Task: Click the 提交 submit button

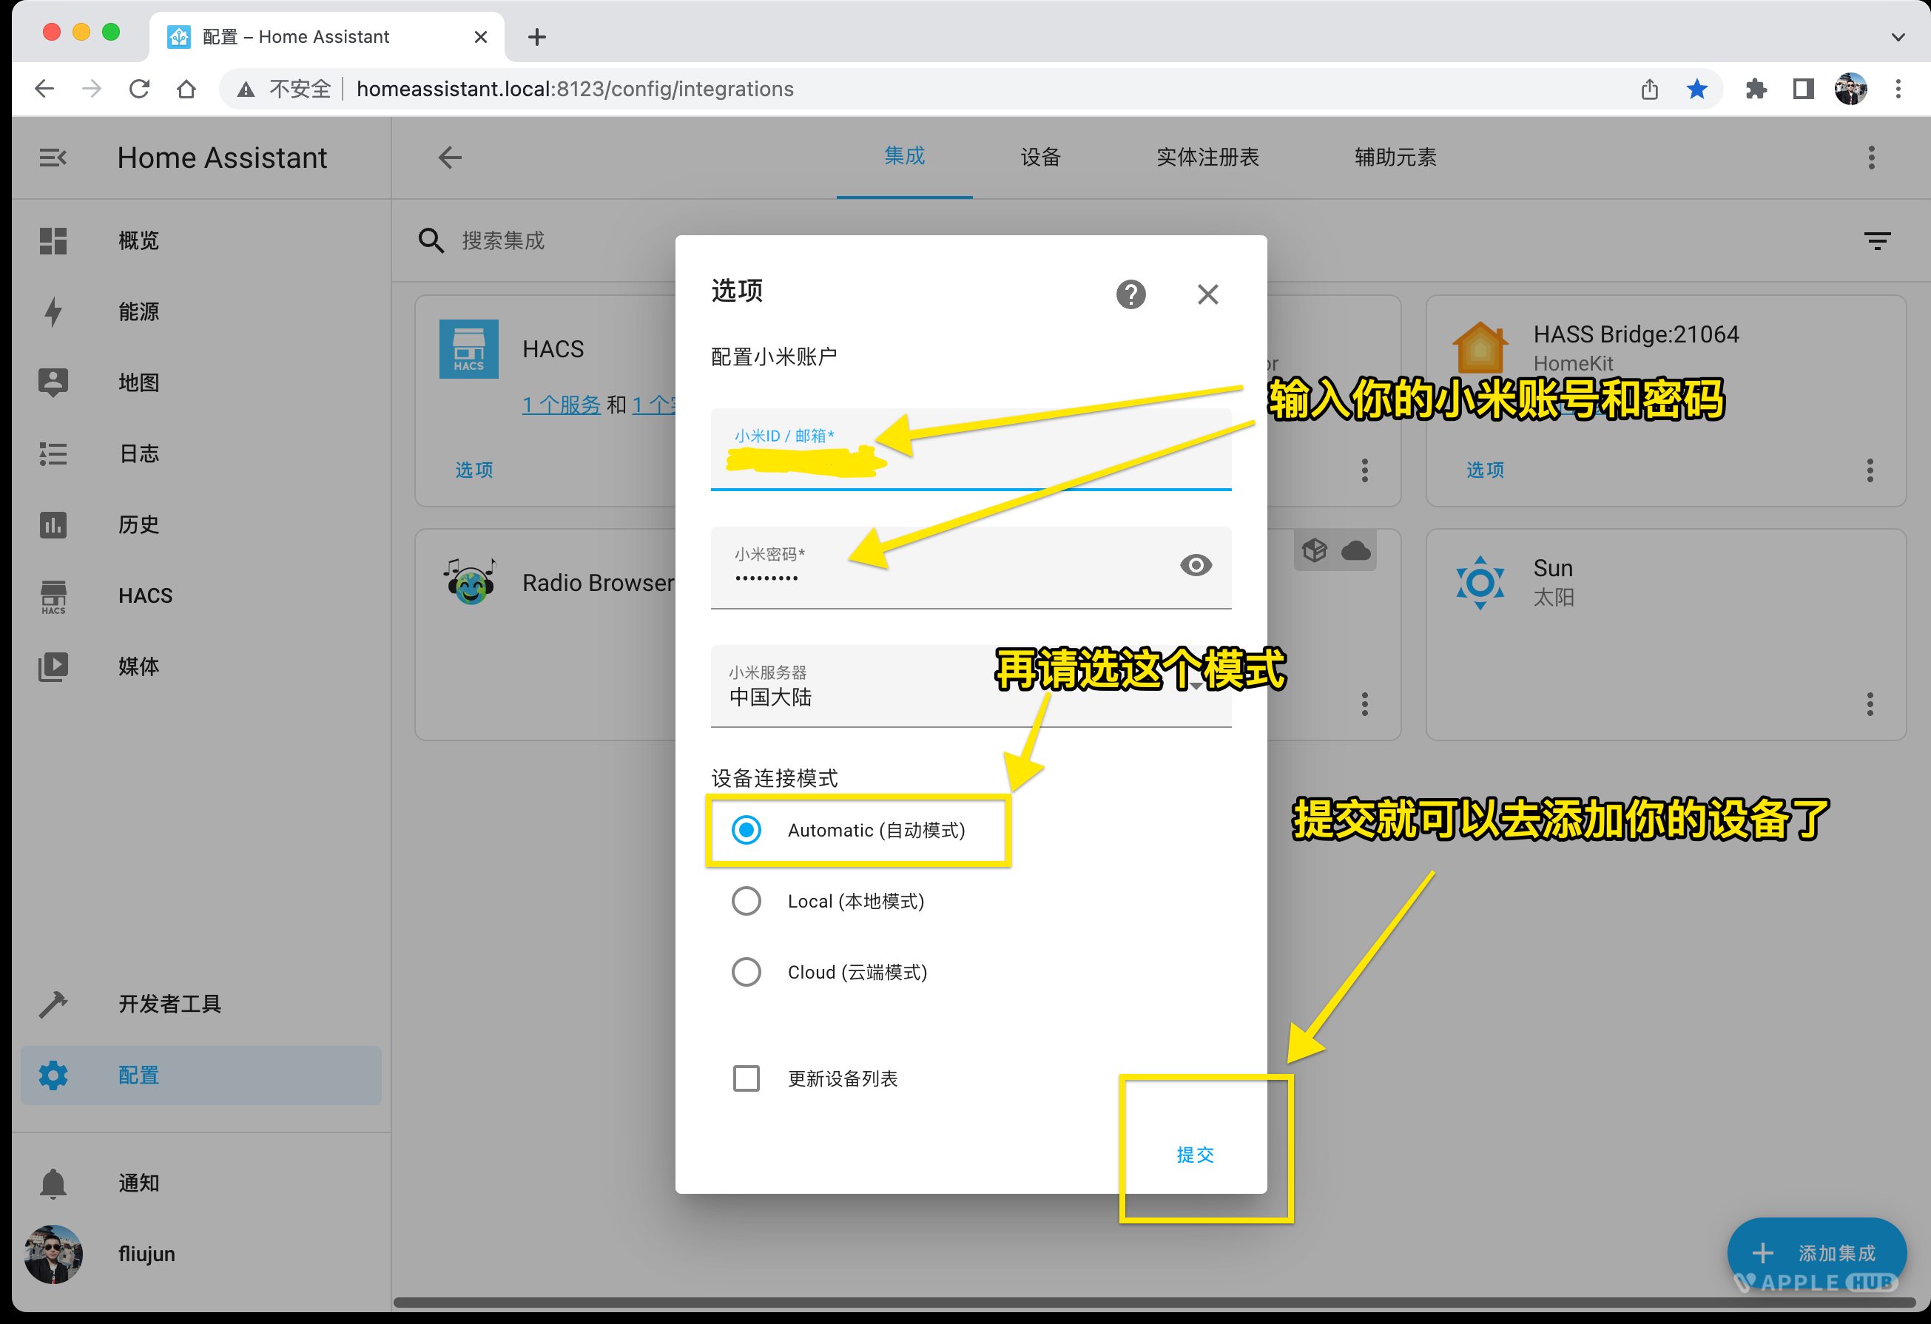Action: pos(1195,1155)
